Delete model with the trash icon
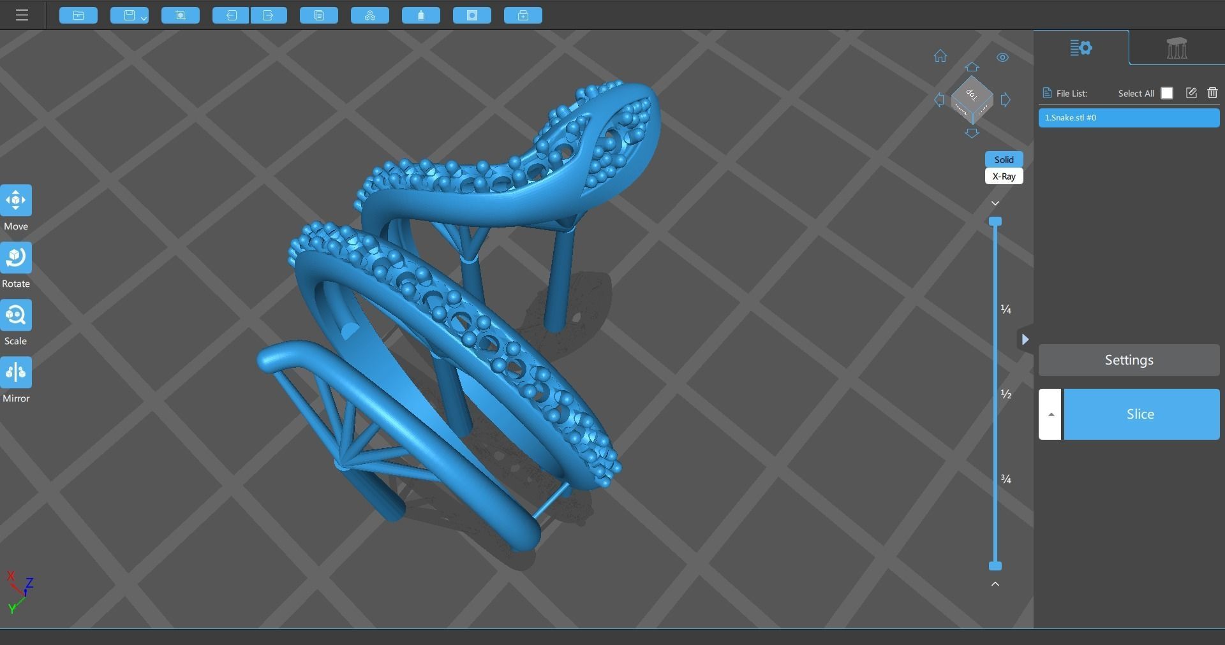Image resolution: width=1225 pixels, height=645 pixels. (1212, 93)
